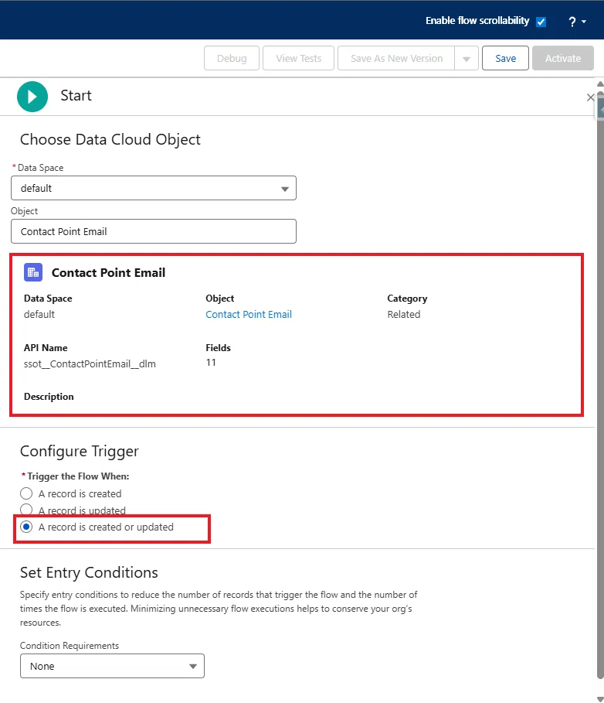Select 'A record is created' option

pyautogui.click(x=26, y=493)
